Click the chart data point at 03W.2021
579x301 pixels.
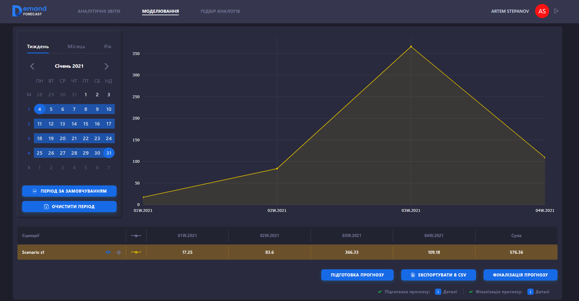[411, 47]
